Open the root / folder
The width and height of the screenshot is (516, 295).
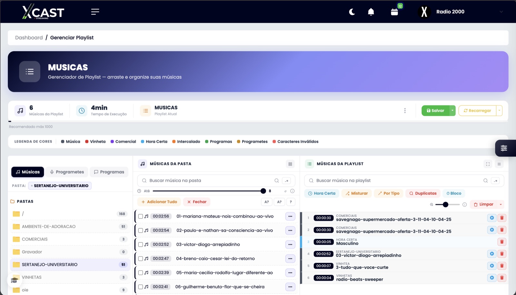point(70,214)
